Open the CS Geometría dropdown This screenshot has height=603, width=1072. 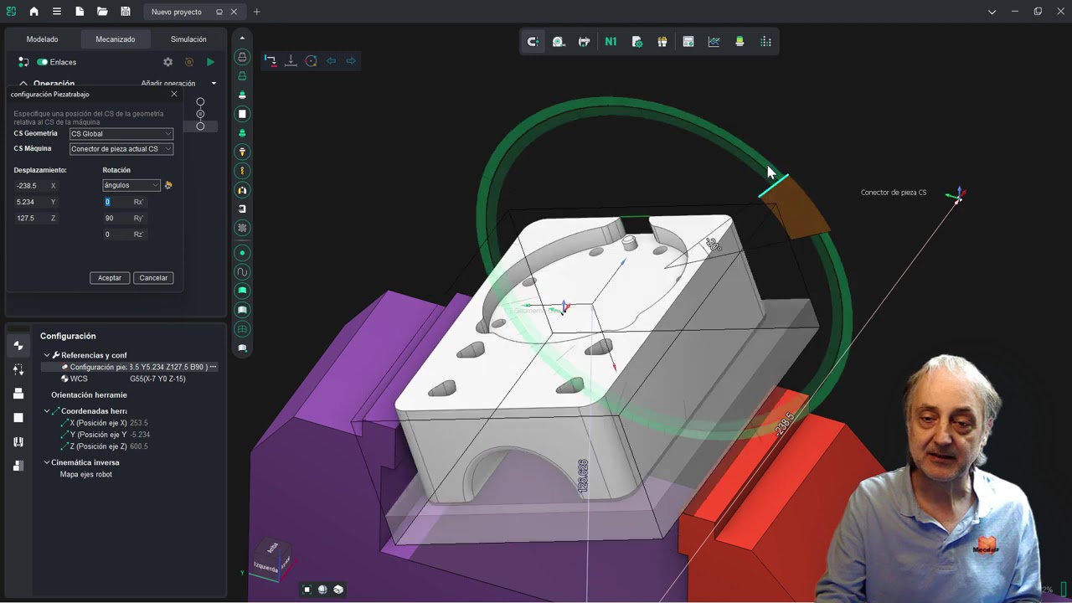point(121,134)
